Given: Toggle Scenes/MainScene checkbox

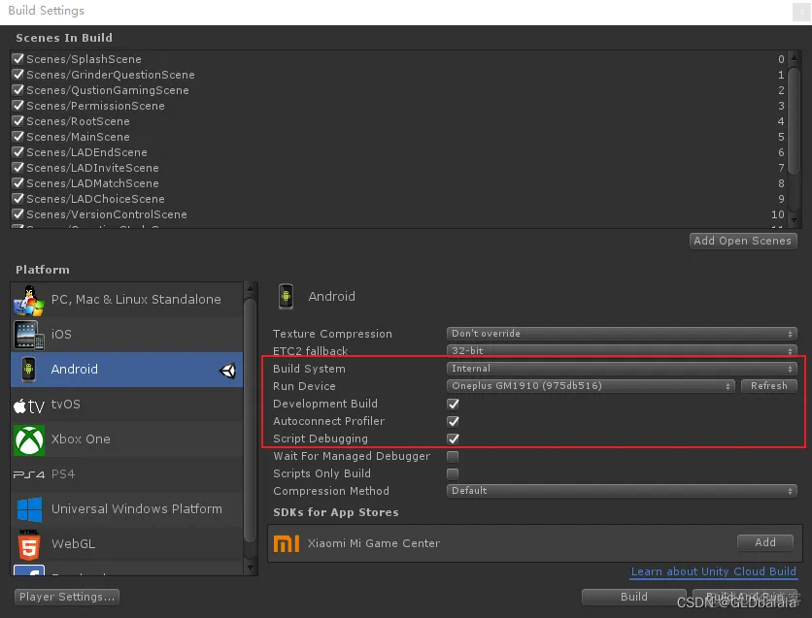Looking at the screenshot, I should (x=18, y=136).
